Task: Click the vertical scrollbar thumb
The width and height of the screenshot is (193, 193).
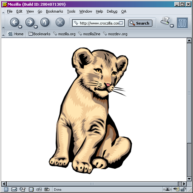Action: click(189, 93)
